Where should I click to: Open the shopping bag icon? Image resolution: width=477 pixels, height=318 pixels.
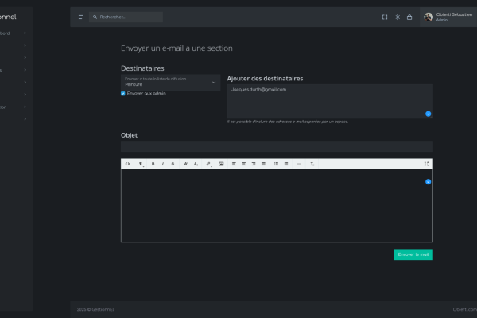(x=409, y=17)
